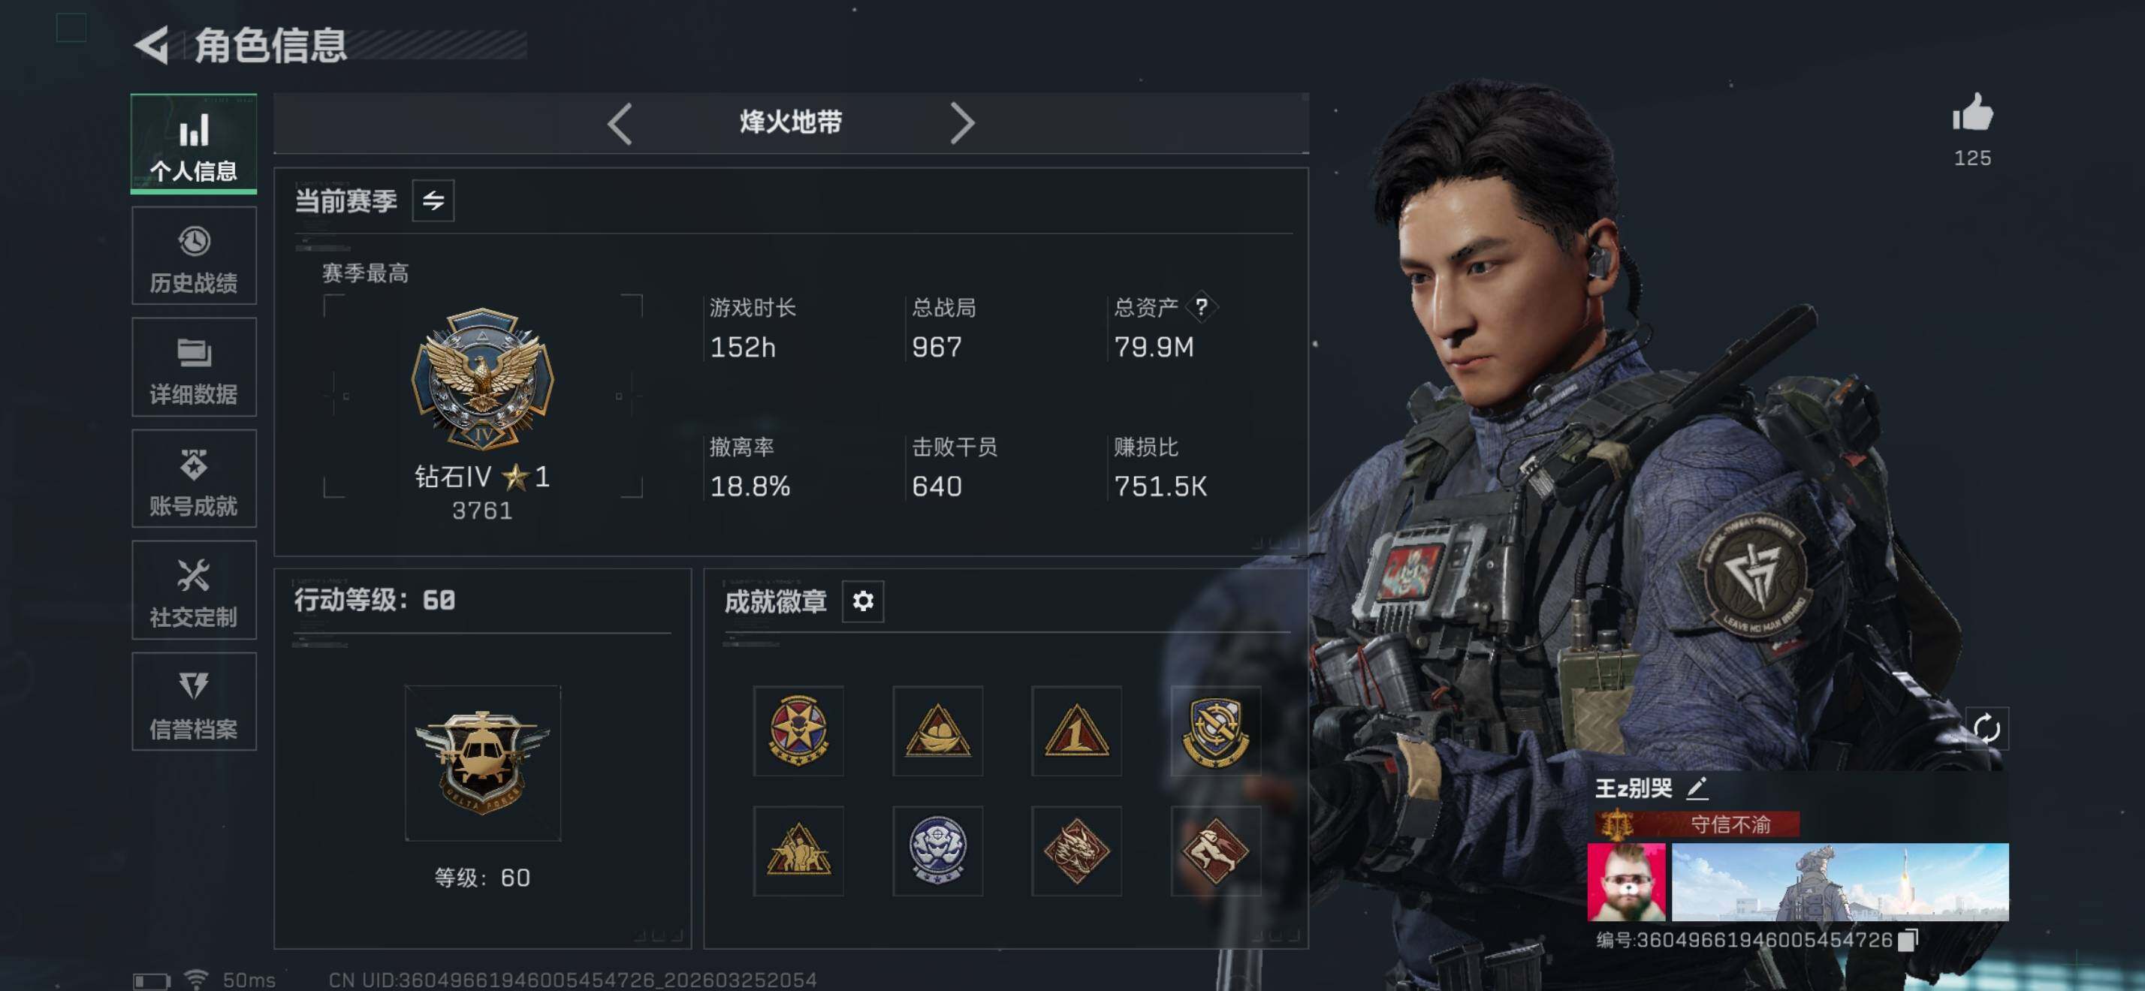Toggle the 当前赛季 season switch button
The height and width of the screenshot is (991, 2145).
(433, 200)
